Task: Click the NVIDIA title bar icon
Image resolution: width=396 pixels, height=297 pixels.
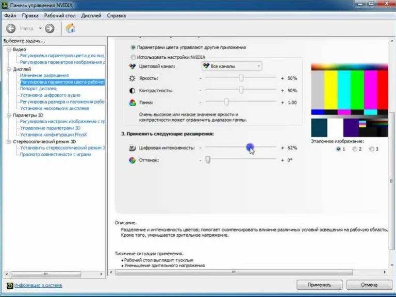Action: click(x=5, y=5)
